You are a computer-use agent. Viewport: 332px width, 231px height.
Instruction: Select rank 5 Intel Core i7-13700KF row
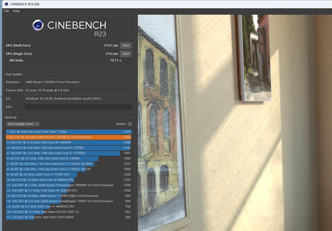(x=69, y=153)
